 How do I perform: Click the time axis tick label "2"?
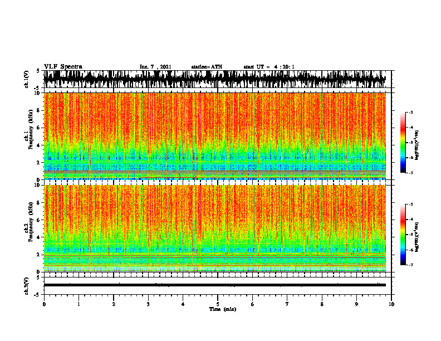pos(114,304)
